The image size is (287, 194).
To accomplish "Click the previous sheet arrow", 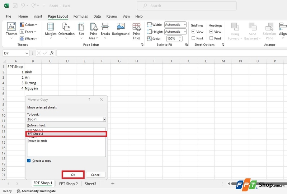I will (9, 184).
